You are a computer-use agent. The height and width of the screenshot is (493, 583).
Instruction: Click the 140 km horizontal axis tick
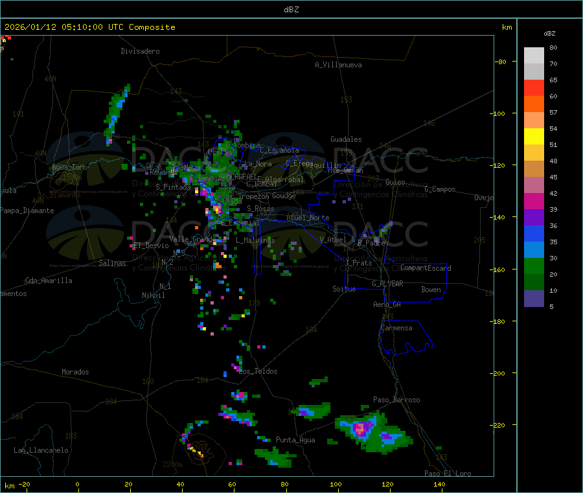tap(439, 484)
